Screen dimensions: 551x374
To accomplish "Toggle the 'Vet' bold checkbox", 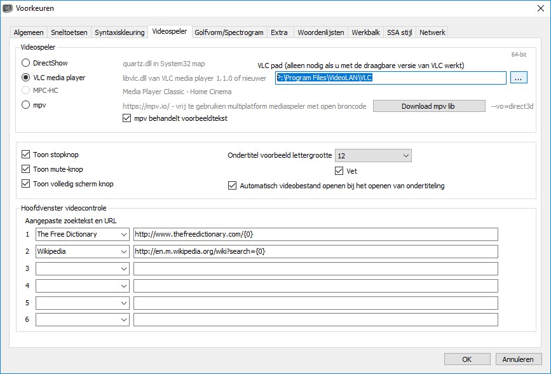I will click(x=339, y=171).
